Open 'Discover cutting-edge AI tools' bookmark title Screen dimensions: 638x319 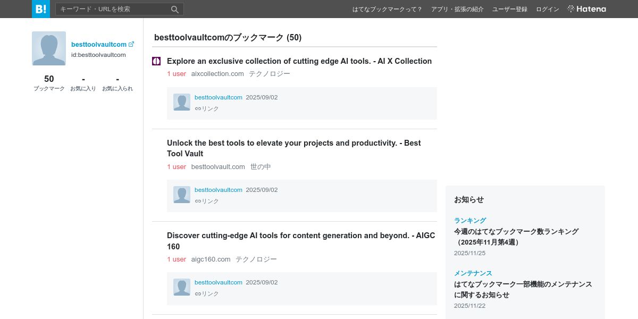pos(301,241)
